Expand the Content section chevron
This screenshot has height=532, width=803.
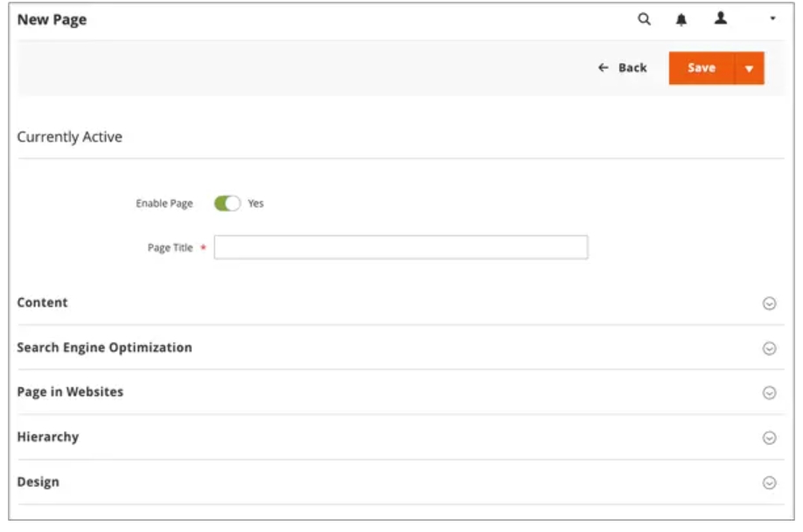pyautogui.click(x=769, y=303)
